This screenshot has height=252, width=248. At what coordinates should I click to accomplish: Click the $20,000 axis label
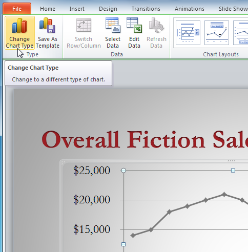tap(92, 200)
